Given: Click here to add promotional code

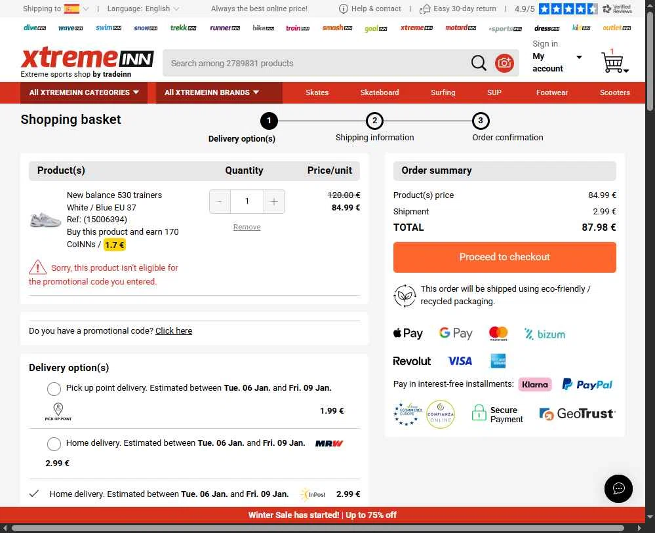Looking at the screenshot, I should [x=173, y=331].
